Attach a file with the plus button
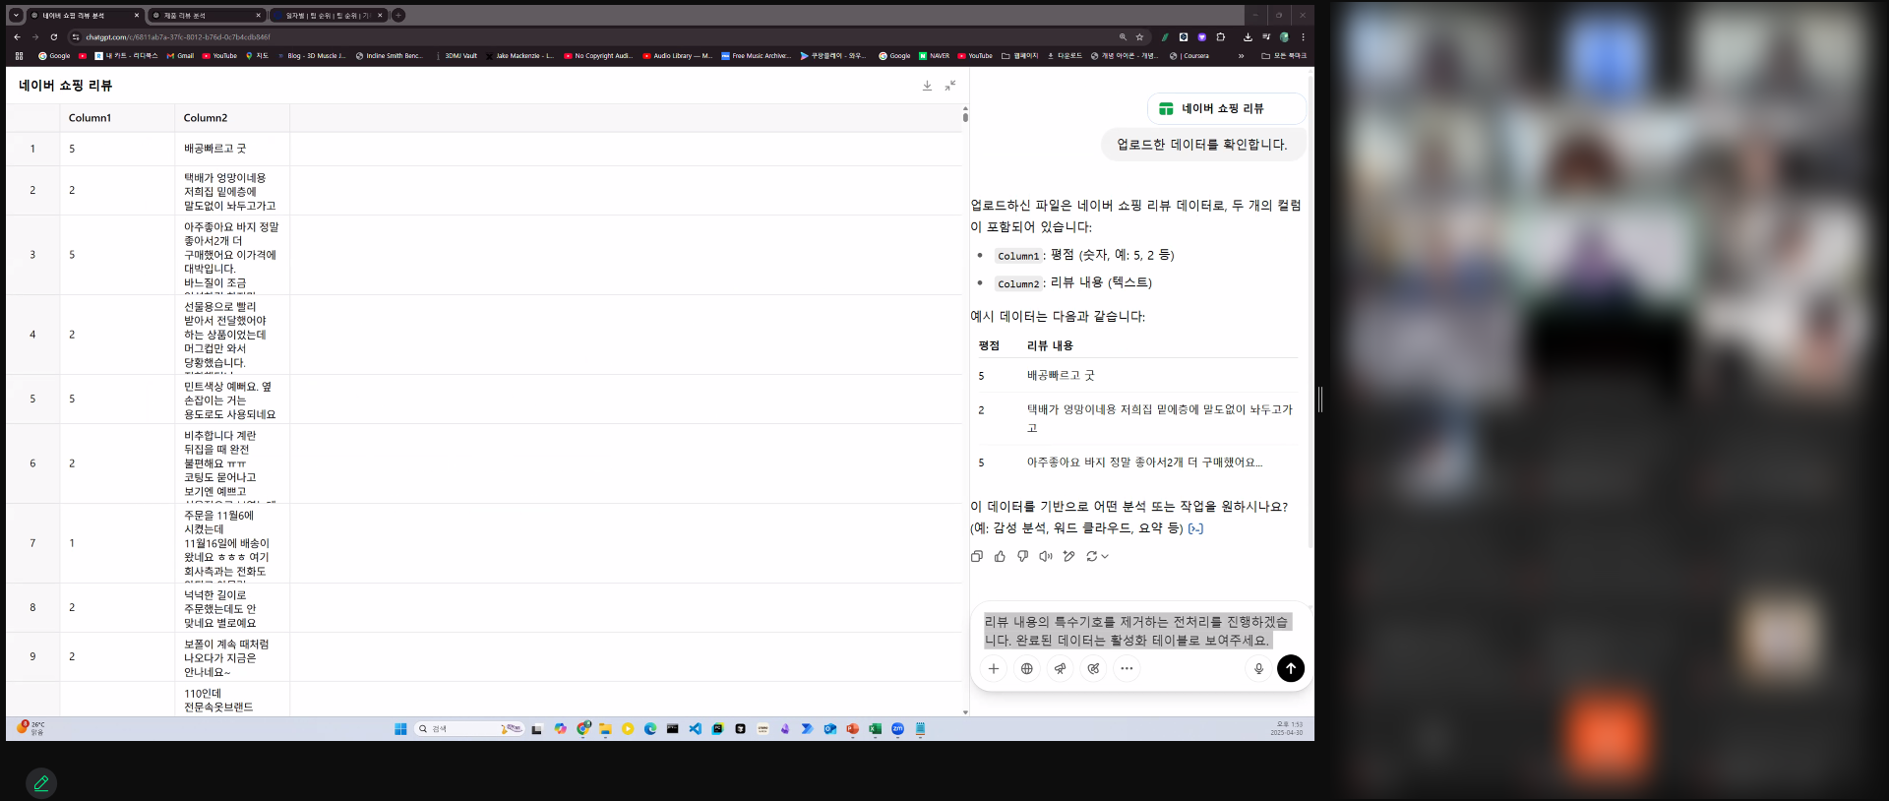 [x=994, y=669]
